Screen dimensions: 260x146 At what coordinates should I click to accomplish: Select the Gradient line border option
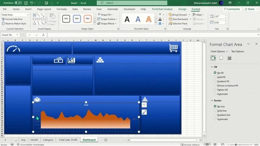[x=215, y=115]
